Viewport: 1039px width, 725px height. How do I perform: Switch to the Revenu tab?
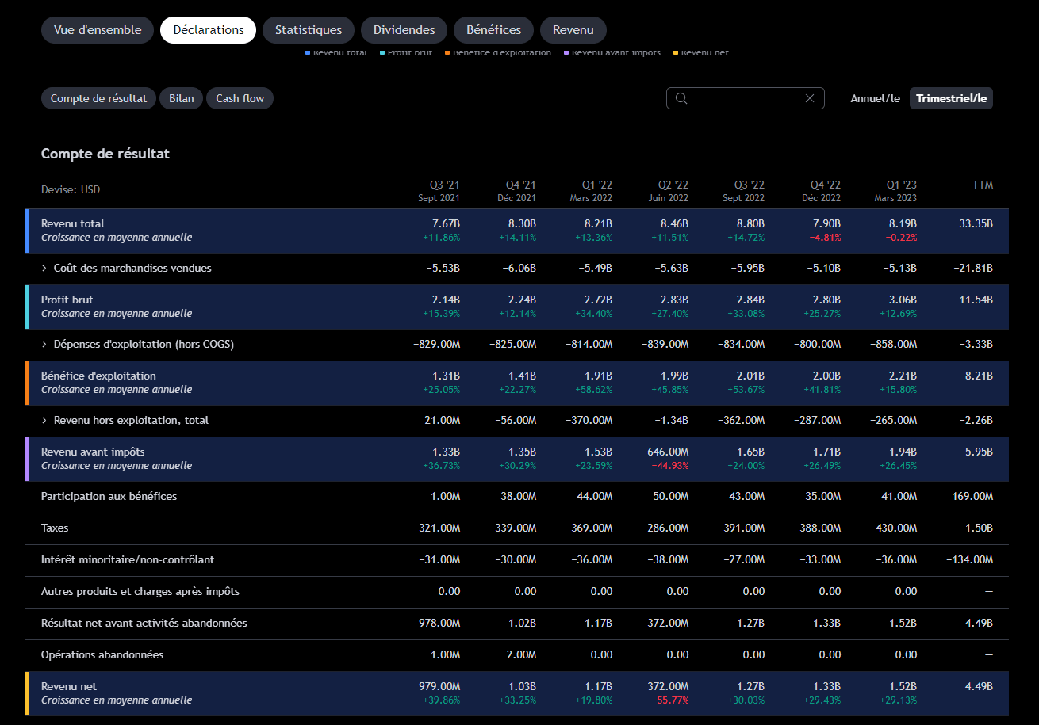pyautogui.click(x=573, y=30)
